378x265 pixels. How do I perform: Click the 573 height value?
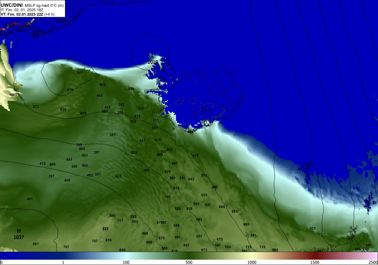point(36,107)
